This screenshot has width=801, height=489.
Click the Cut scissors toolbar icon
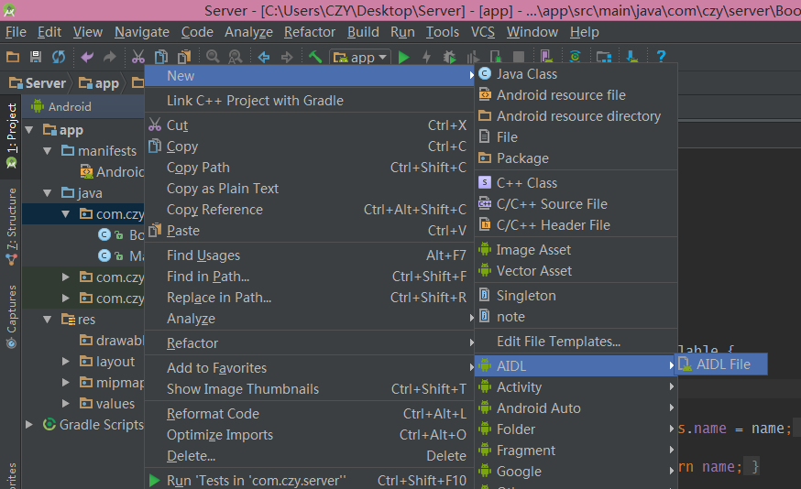[138, 57]
